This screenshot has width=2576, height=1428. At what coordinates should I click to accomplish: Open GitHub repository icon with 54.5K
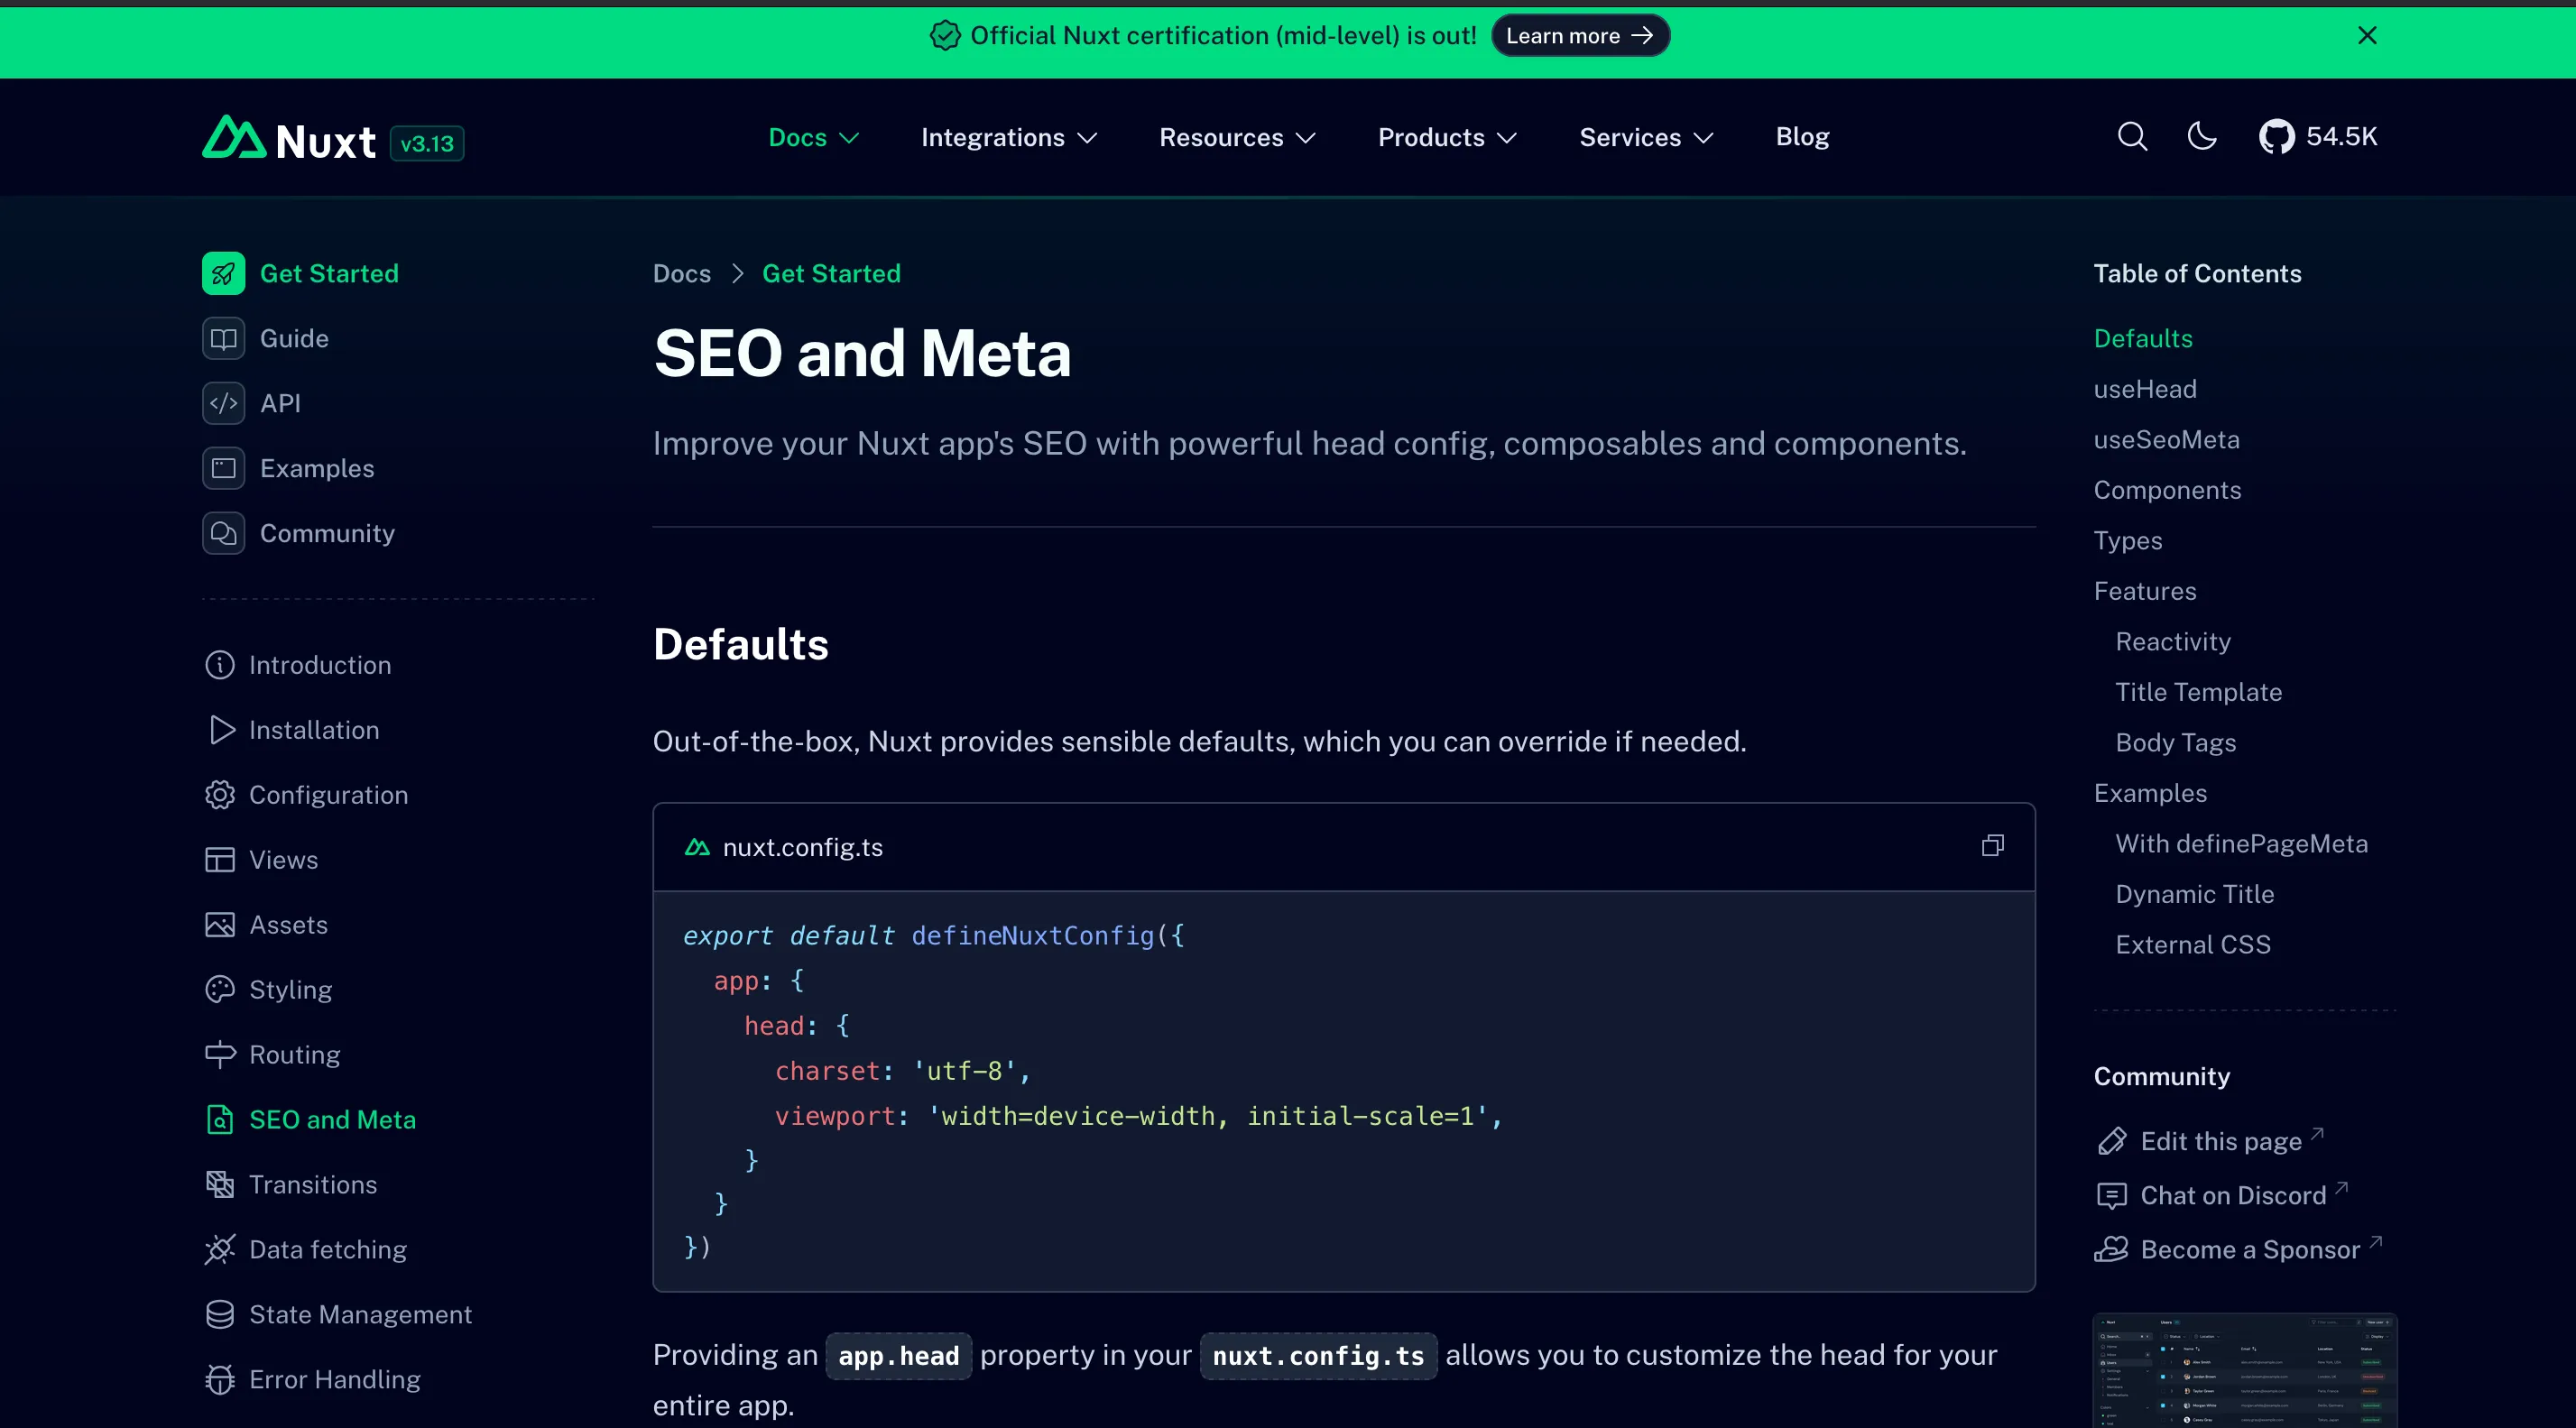click(2317, 137)
